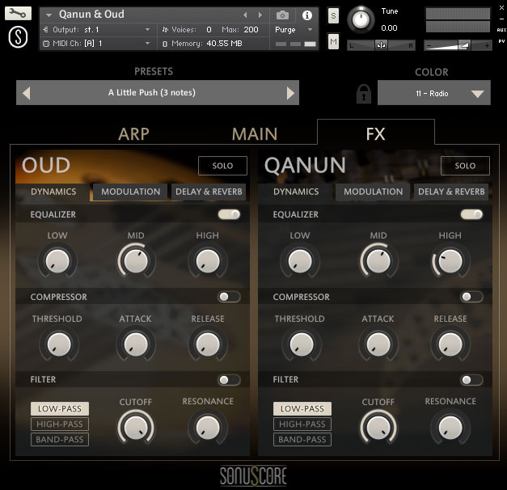Viewport: 507px width, 490px height.
Task: Click the Tune value 0.00
Action: pos(389,28)
